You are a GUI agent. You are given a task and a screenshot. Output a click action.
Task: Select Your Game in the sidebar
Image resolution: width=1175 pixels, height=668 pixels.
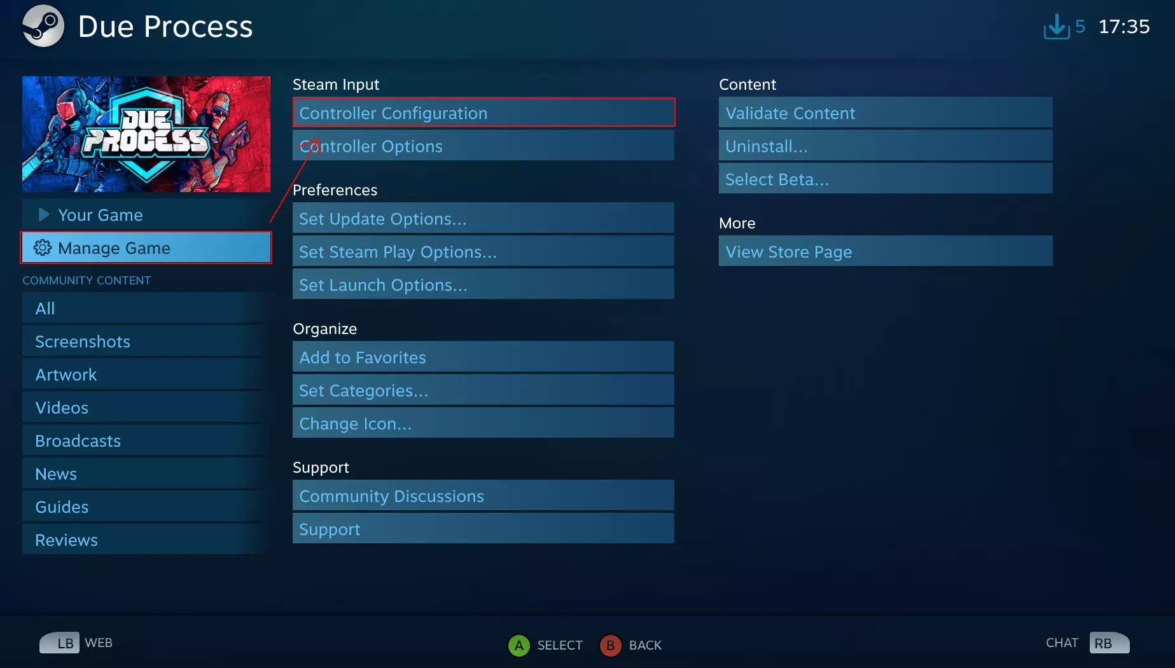point(146,215)
